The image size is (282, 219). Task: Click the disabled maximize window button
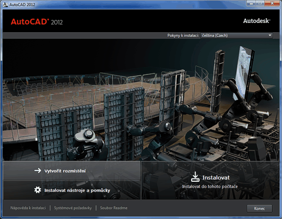260,3
